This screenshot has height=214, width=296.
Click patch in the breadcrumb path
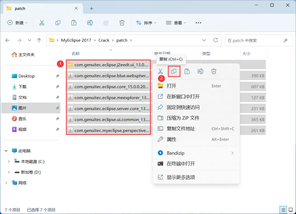[122, 40]
